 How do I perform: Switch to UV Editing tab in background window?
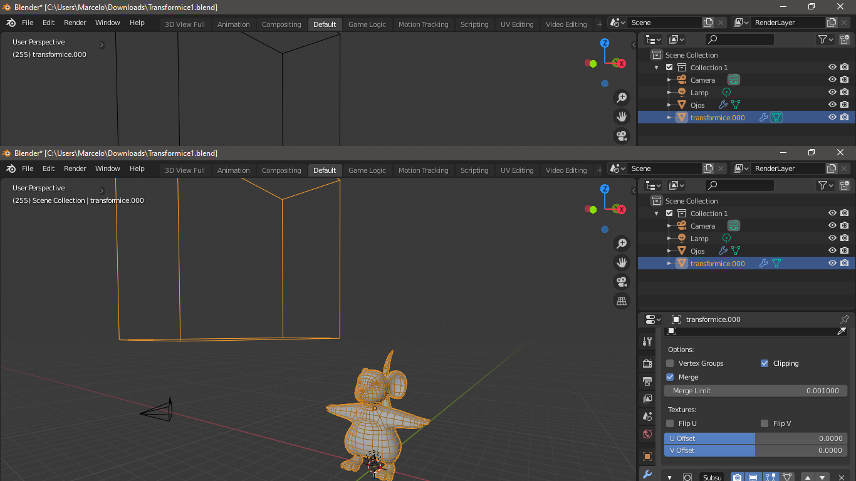pyautogui.click(x=517, y=24)
